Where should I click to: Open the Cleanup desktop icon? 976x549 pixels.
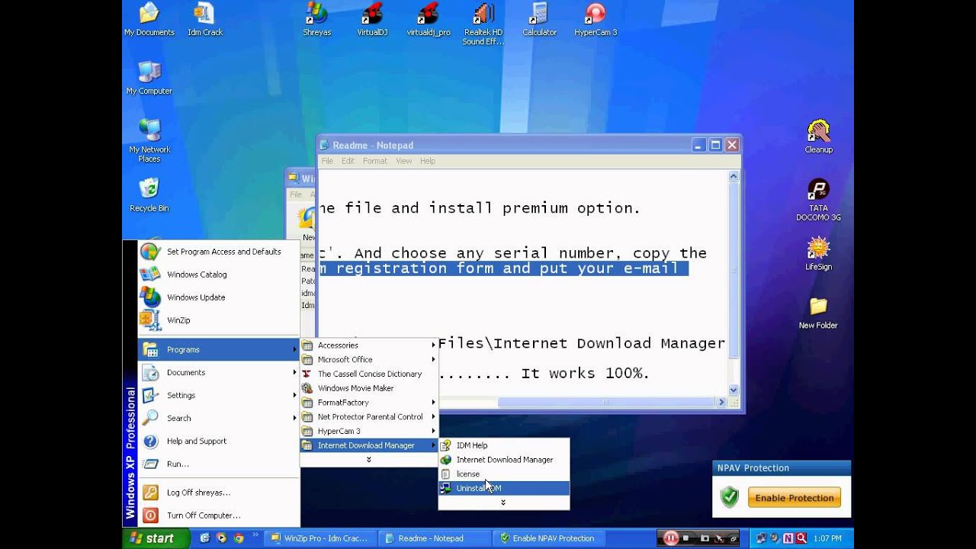pos(818,136)
